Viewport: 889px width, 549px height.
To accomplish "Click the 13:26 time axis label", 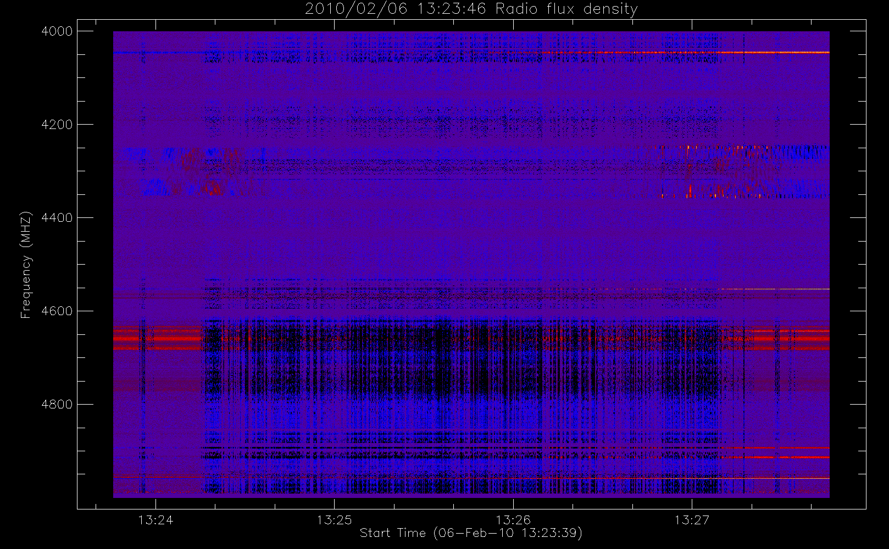I will pyautogui.click(x=513, y=520).
